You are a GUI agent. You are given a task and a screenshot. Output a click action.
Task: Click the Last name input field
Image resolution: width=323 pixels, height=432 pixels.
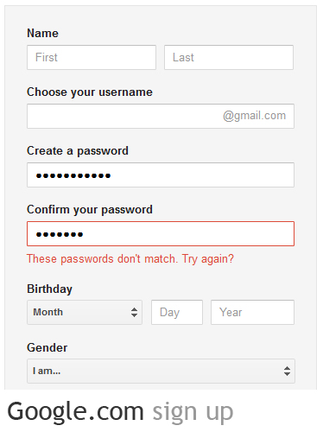[229, 57]
